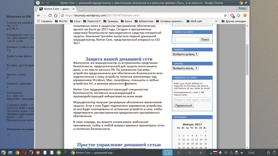Screen dimensions: 278x156
Task: Open calendar date 4 link
Action: (x=188, y=136)
